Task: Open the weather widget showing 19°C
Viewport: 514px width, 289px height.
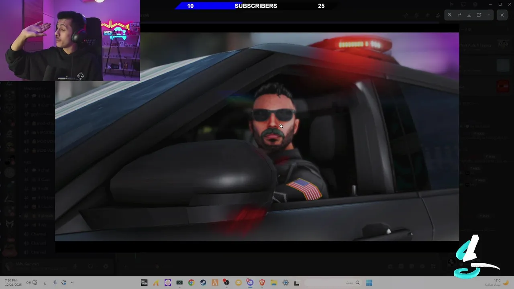Action: 496,283
